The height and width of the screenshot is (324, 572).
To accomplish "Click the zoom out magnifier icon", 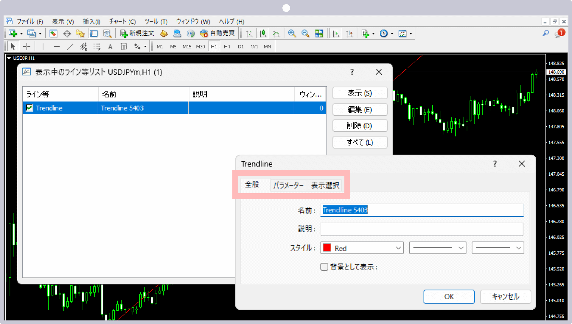I will coord(305,34).
